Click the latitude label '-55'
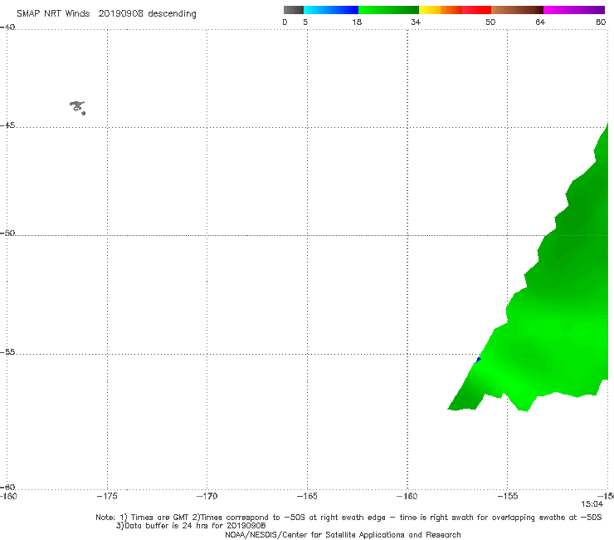614x540 pixels. (7, 351)
